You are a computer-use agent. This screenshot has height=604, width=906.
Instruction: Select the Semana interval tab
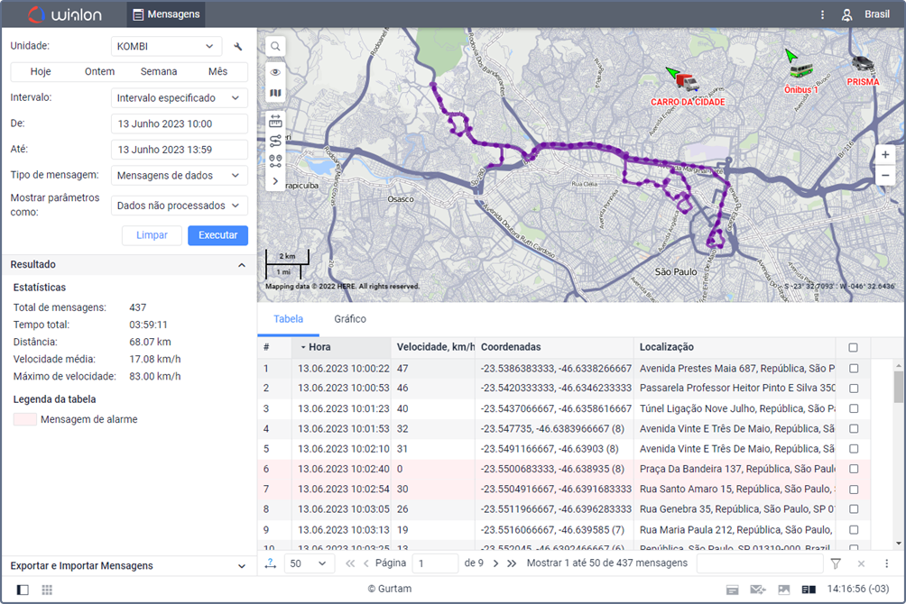[159, 72]
